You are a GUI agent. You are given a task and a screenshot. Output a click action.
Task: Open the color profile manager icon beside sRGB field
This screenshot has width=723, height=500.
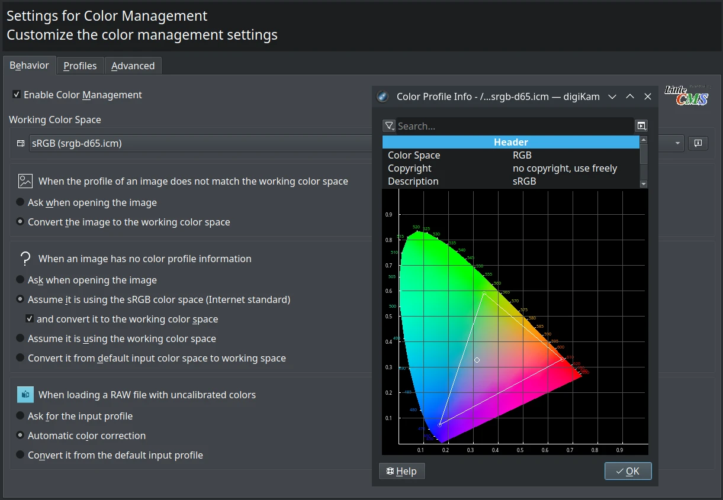point(20,143)
